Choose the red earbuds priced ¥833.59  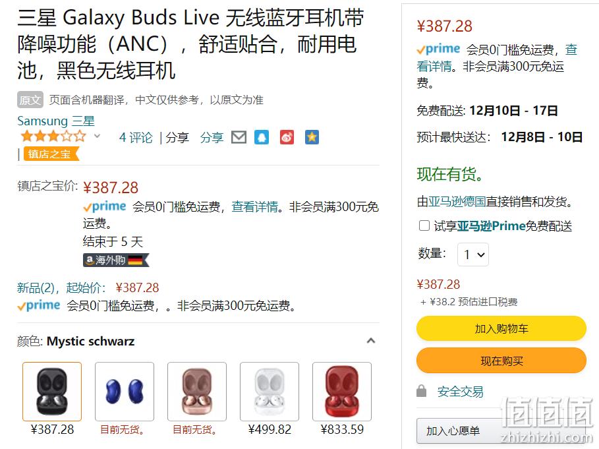tap(342, 391)
